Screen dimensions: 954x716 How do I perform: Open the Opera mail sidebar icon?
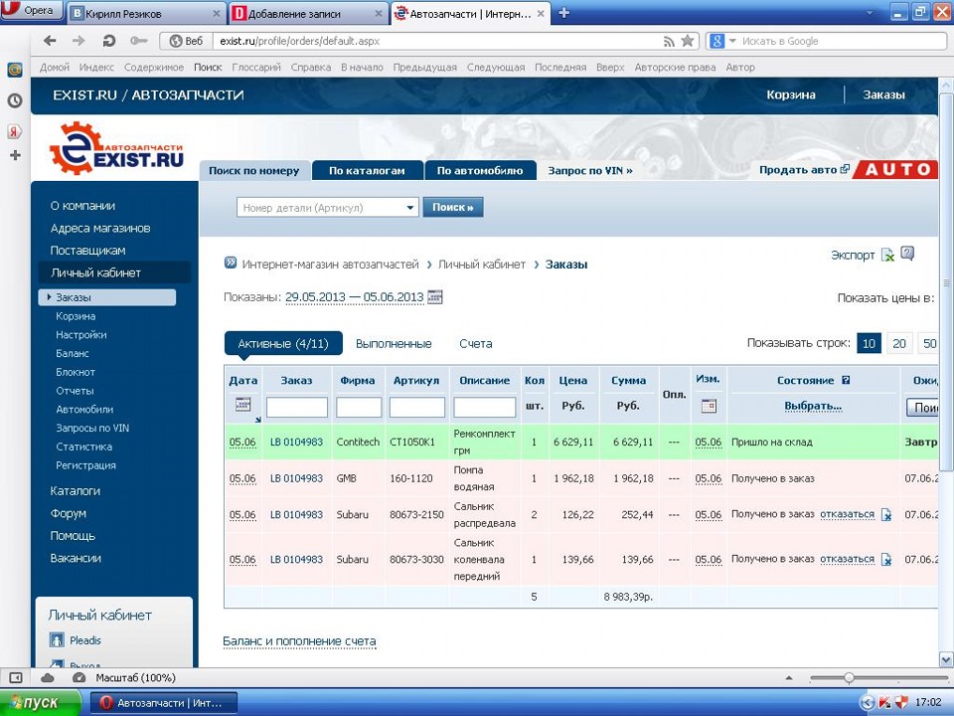[15, 70]
